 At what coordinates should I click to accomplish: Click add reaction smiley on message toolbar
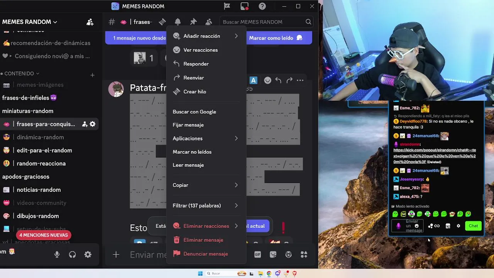pyautogui.click(x=267, y=80)
